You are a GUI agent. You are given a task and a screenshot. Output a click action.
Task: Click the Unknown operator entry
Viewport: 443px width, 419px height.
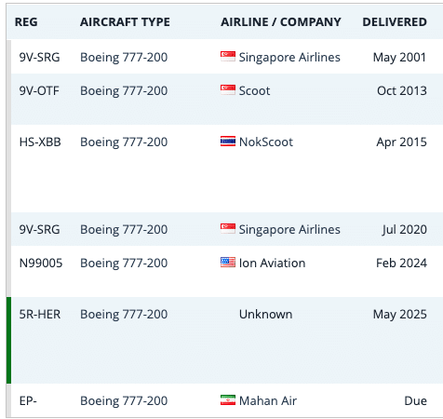tap(265, 314)
